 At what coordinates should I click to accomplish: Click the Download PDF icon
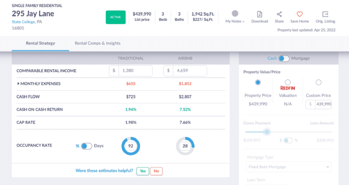click(259, 14)
